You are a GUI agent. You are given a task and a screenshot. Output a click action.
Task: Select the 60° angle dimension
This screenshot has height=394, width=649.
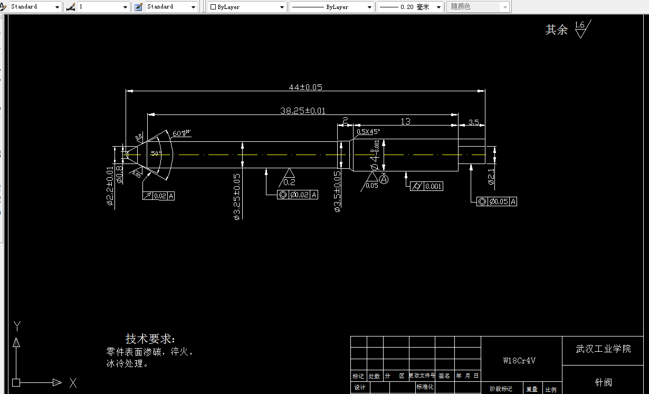point(181,132)
